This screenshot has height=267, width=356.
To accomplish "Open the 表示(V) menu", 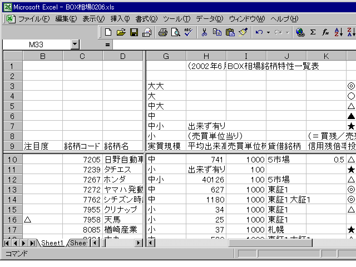I will (93, 19).
